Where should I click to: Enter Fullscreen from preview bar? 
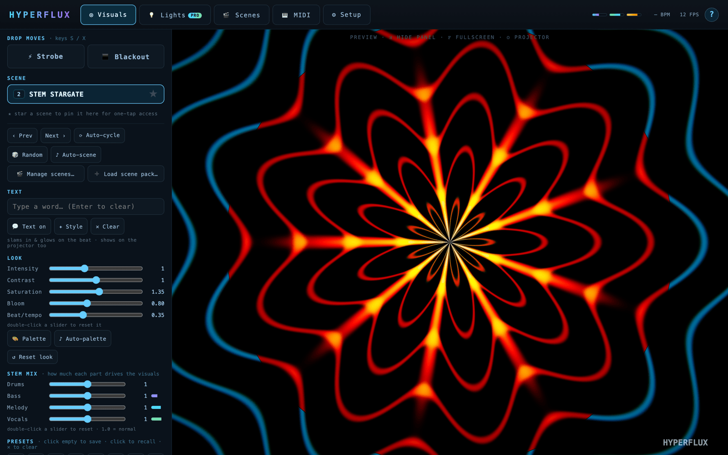pos(471,37)
